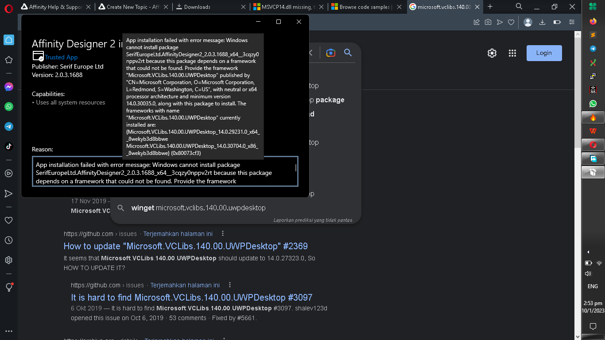Open browsing history via the sidebar clock icon

tap(9, 240)
